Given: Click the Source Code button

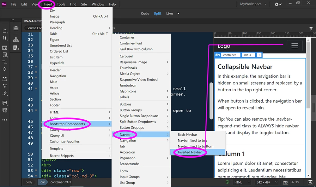Looking at the screenshot, I should pos(33,28).
